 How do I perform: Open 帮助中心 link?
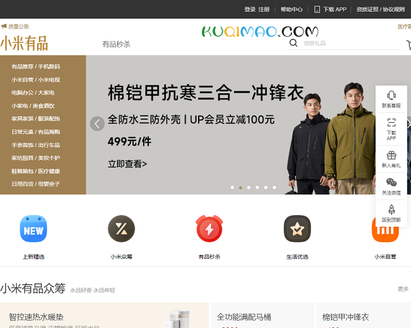point(291,9)
